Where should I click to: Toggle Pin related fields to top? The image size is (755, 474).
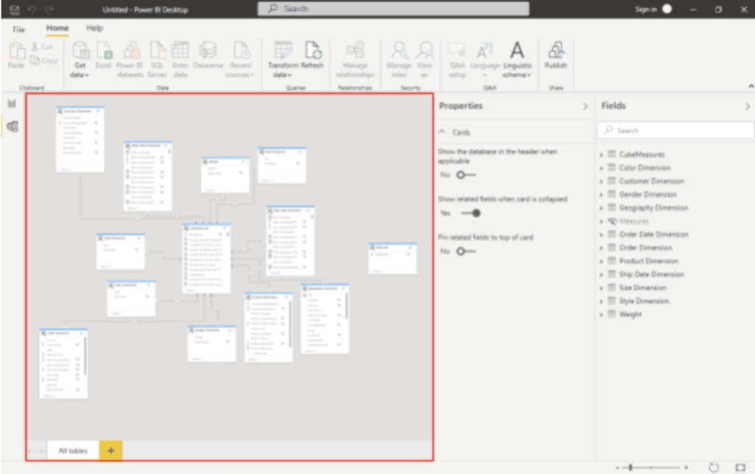point(466,251)
